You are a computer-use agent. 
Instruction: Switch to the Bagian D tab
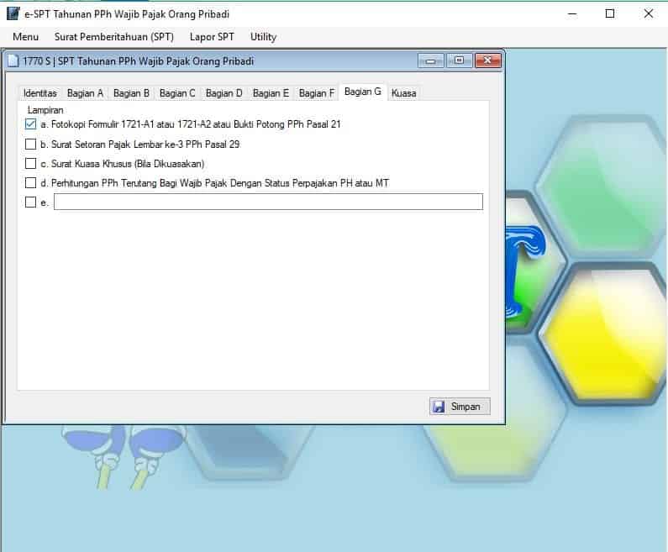224,93
